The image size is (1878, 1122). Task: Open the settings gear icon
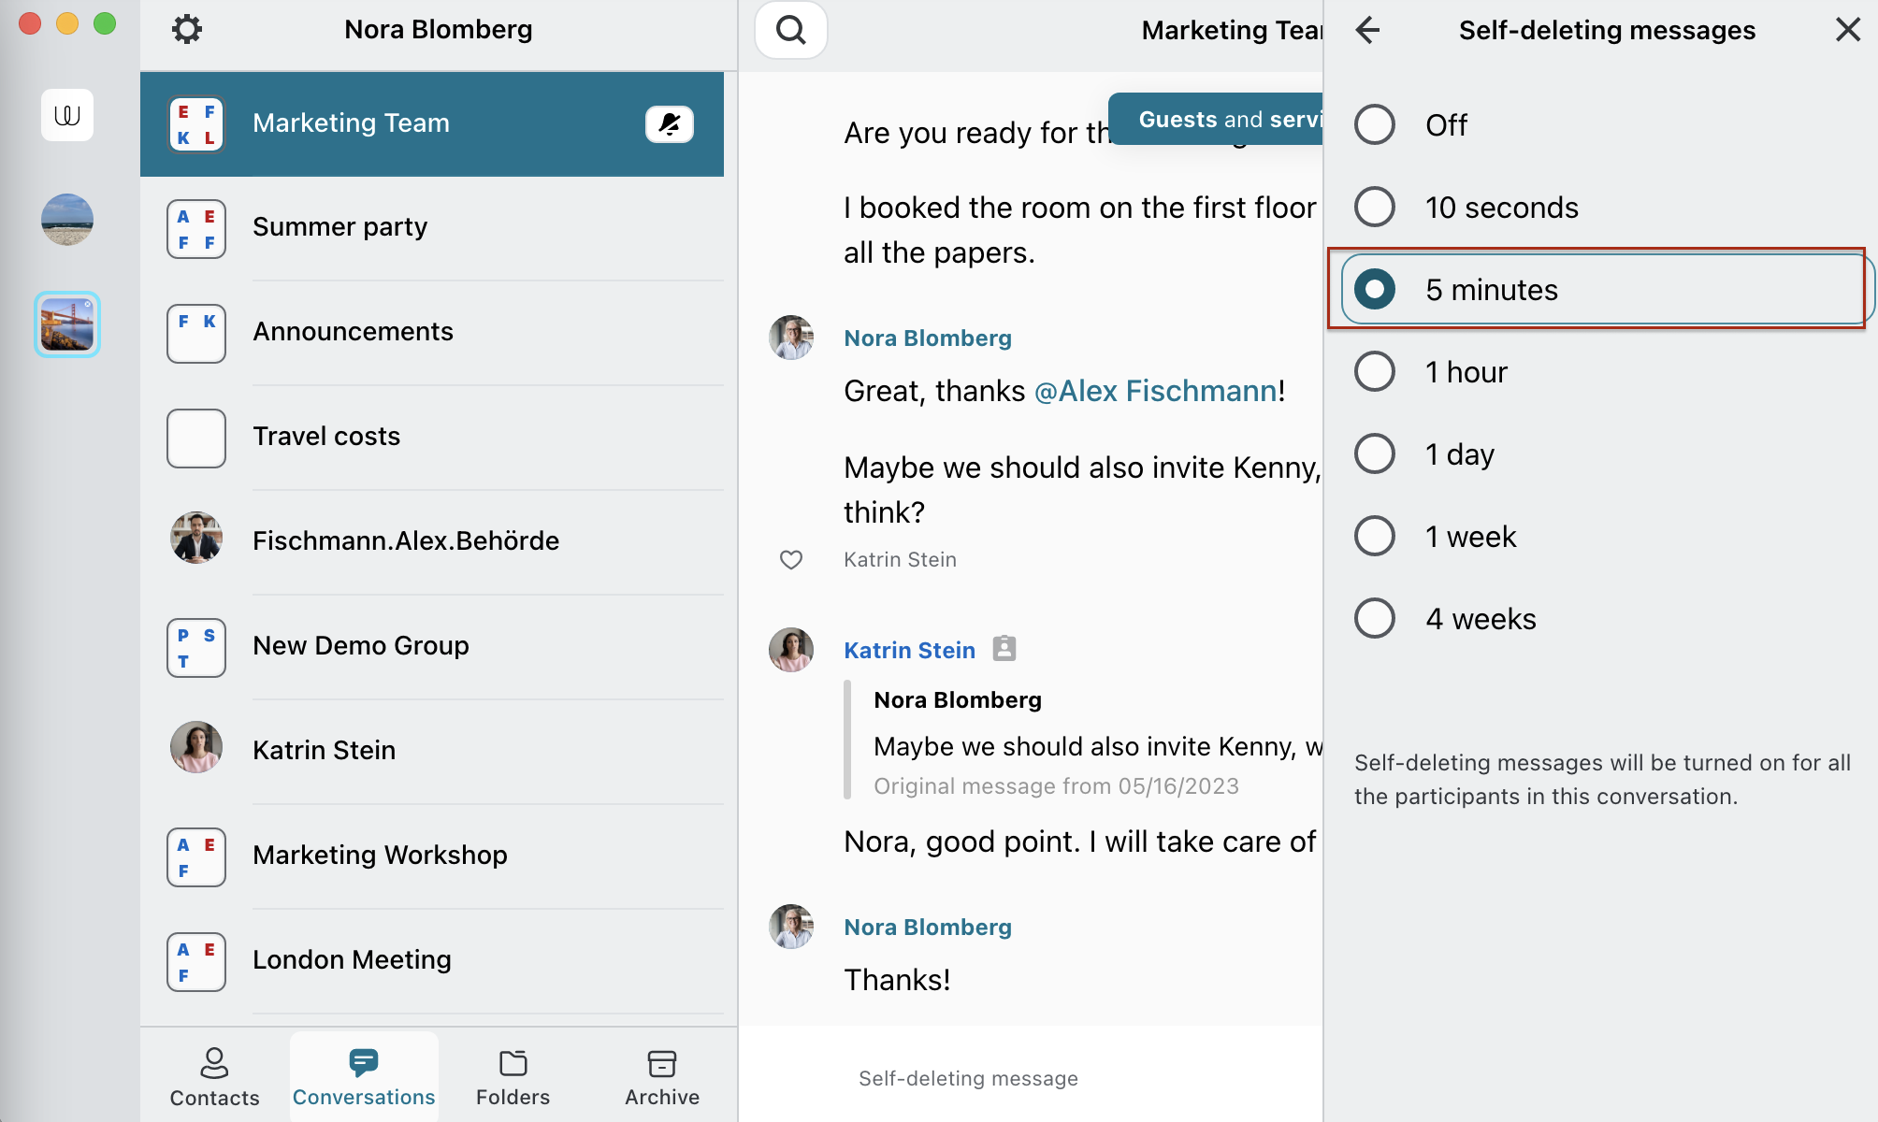(187, 29)
